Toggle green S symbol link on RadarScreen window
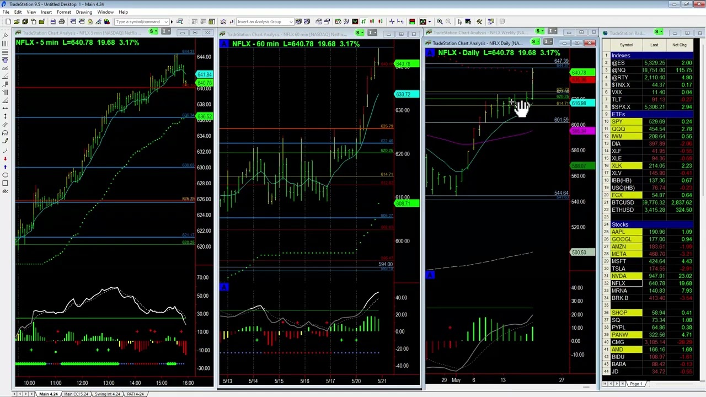706x397 pixels. [659, 32]
